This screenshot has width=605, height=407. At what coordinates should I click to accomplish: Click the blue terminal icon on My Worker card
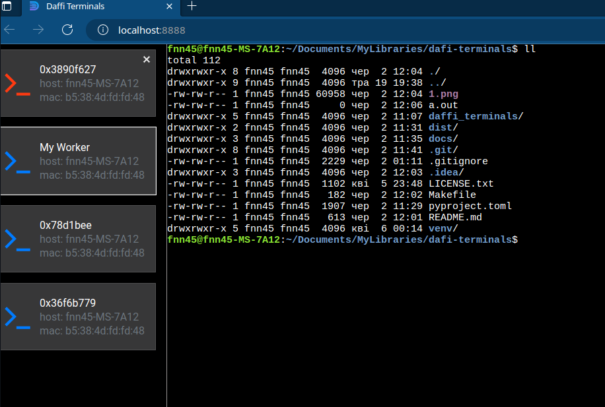click(x=16, y=161)
